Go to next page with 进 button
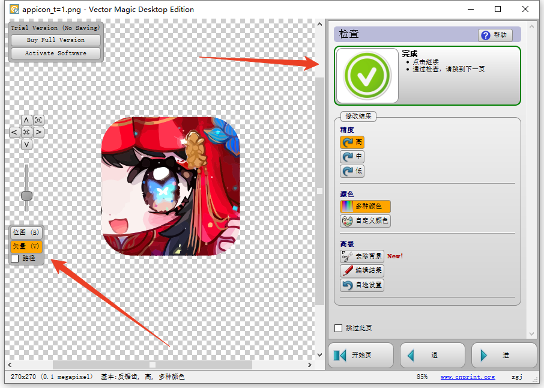This screenshot has height=388, width=544. (x=504, y=355)
